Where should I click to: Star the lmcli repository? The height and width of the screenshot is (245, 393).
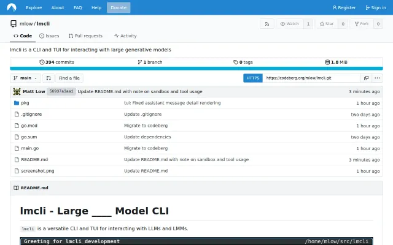coord(327,24)
